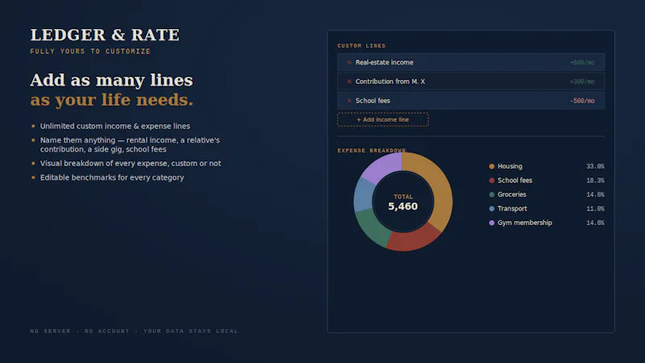Click the 'Visual breakdown of every expense' bullet
The image size is (645, 363).
(131, 164)
